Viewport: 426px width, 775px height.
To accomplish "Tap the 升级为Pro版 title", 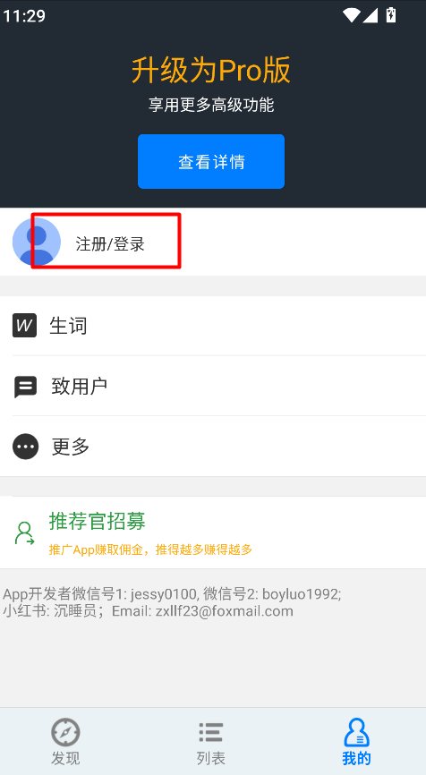I will (x=211, y=70).
